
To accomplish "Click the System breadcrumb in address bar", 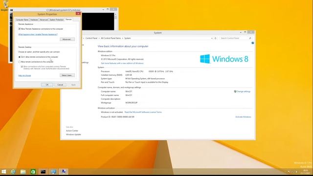I will point(128,38).
